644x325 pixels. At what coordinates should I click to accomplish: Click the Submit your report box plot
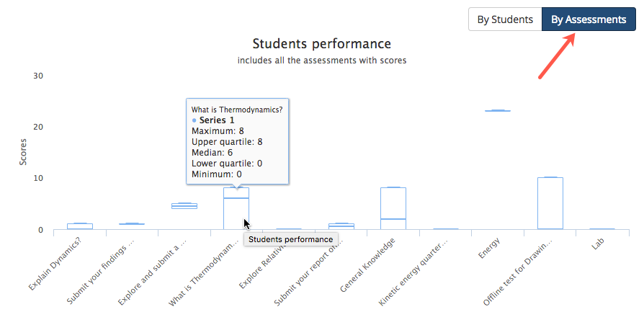pyautogui.click(x=341, y=226)
